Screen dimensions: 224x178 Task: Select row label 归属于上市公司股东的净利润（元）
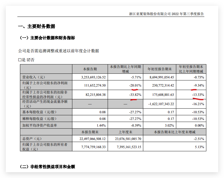pos(45,85)
